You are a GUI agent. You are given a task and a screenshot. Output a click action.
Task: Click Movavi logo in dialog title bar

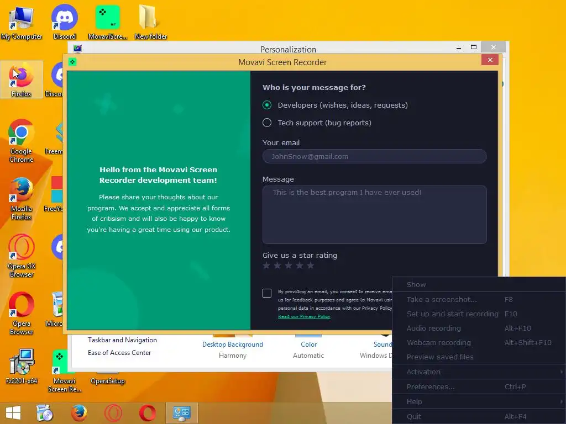click(72, 62)
